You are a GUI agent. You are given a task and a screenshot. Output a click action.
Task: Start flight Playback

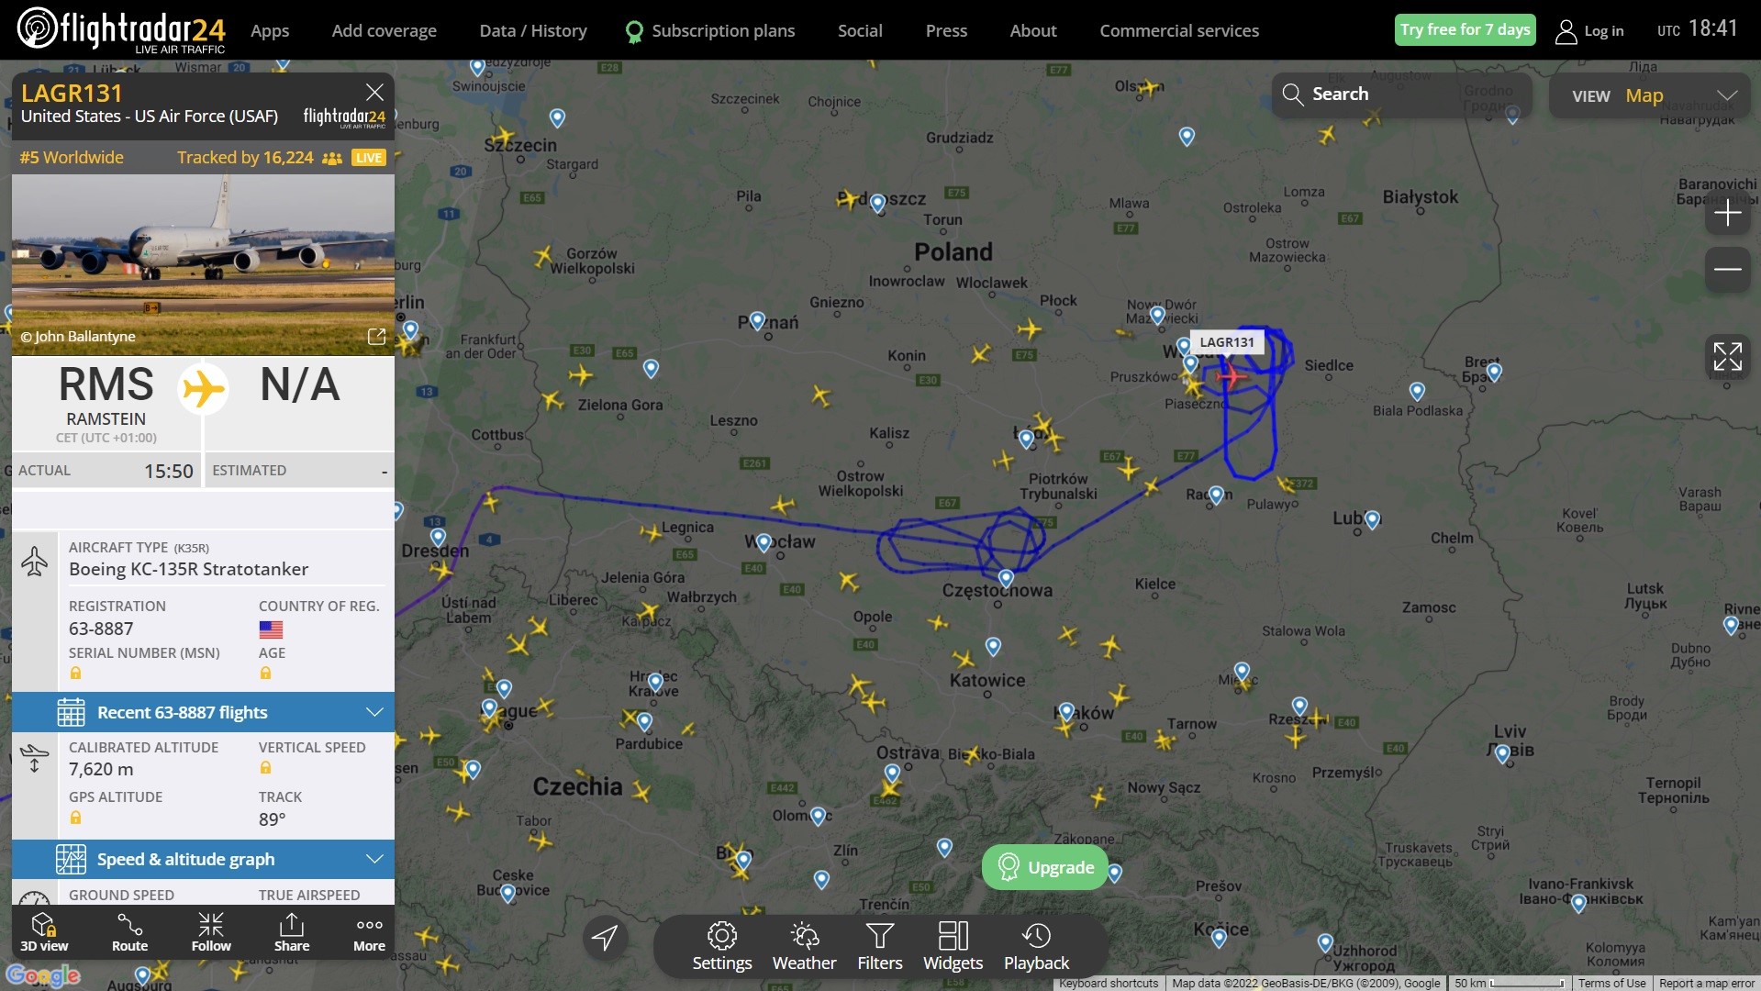pyautogui.click(x=1036, y=946)
